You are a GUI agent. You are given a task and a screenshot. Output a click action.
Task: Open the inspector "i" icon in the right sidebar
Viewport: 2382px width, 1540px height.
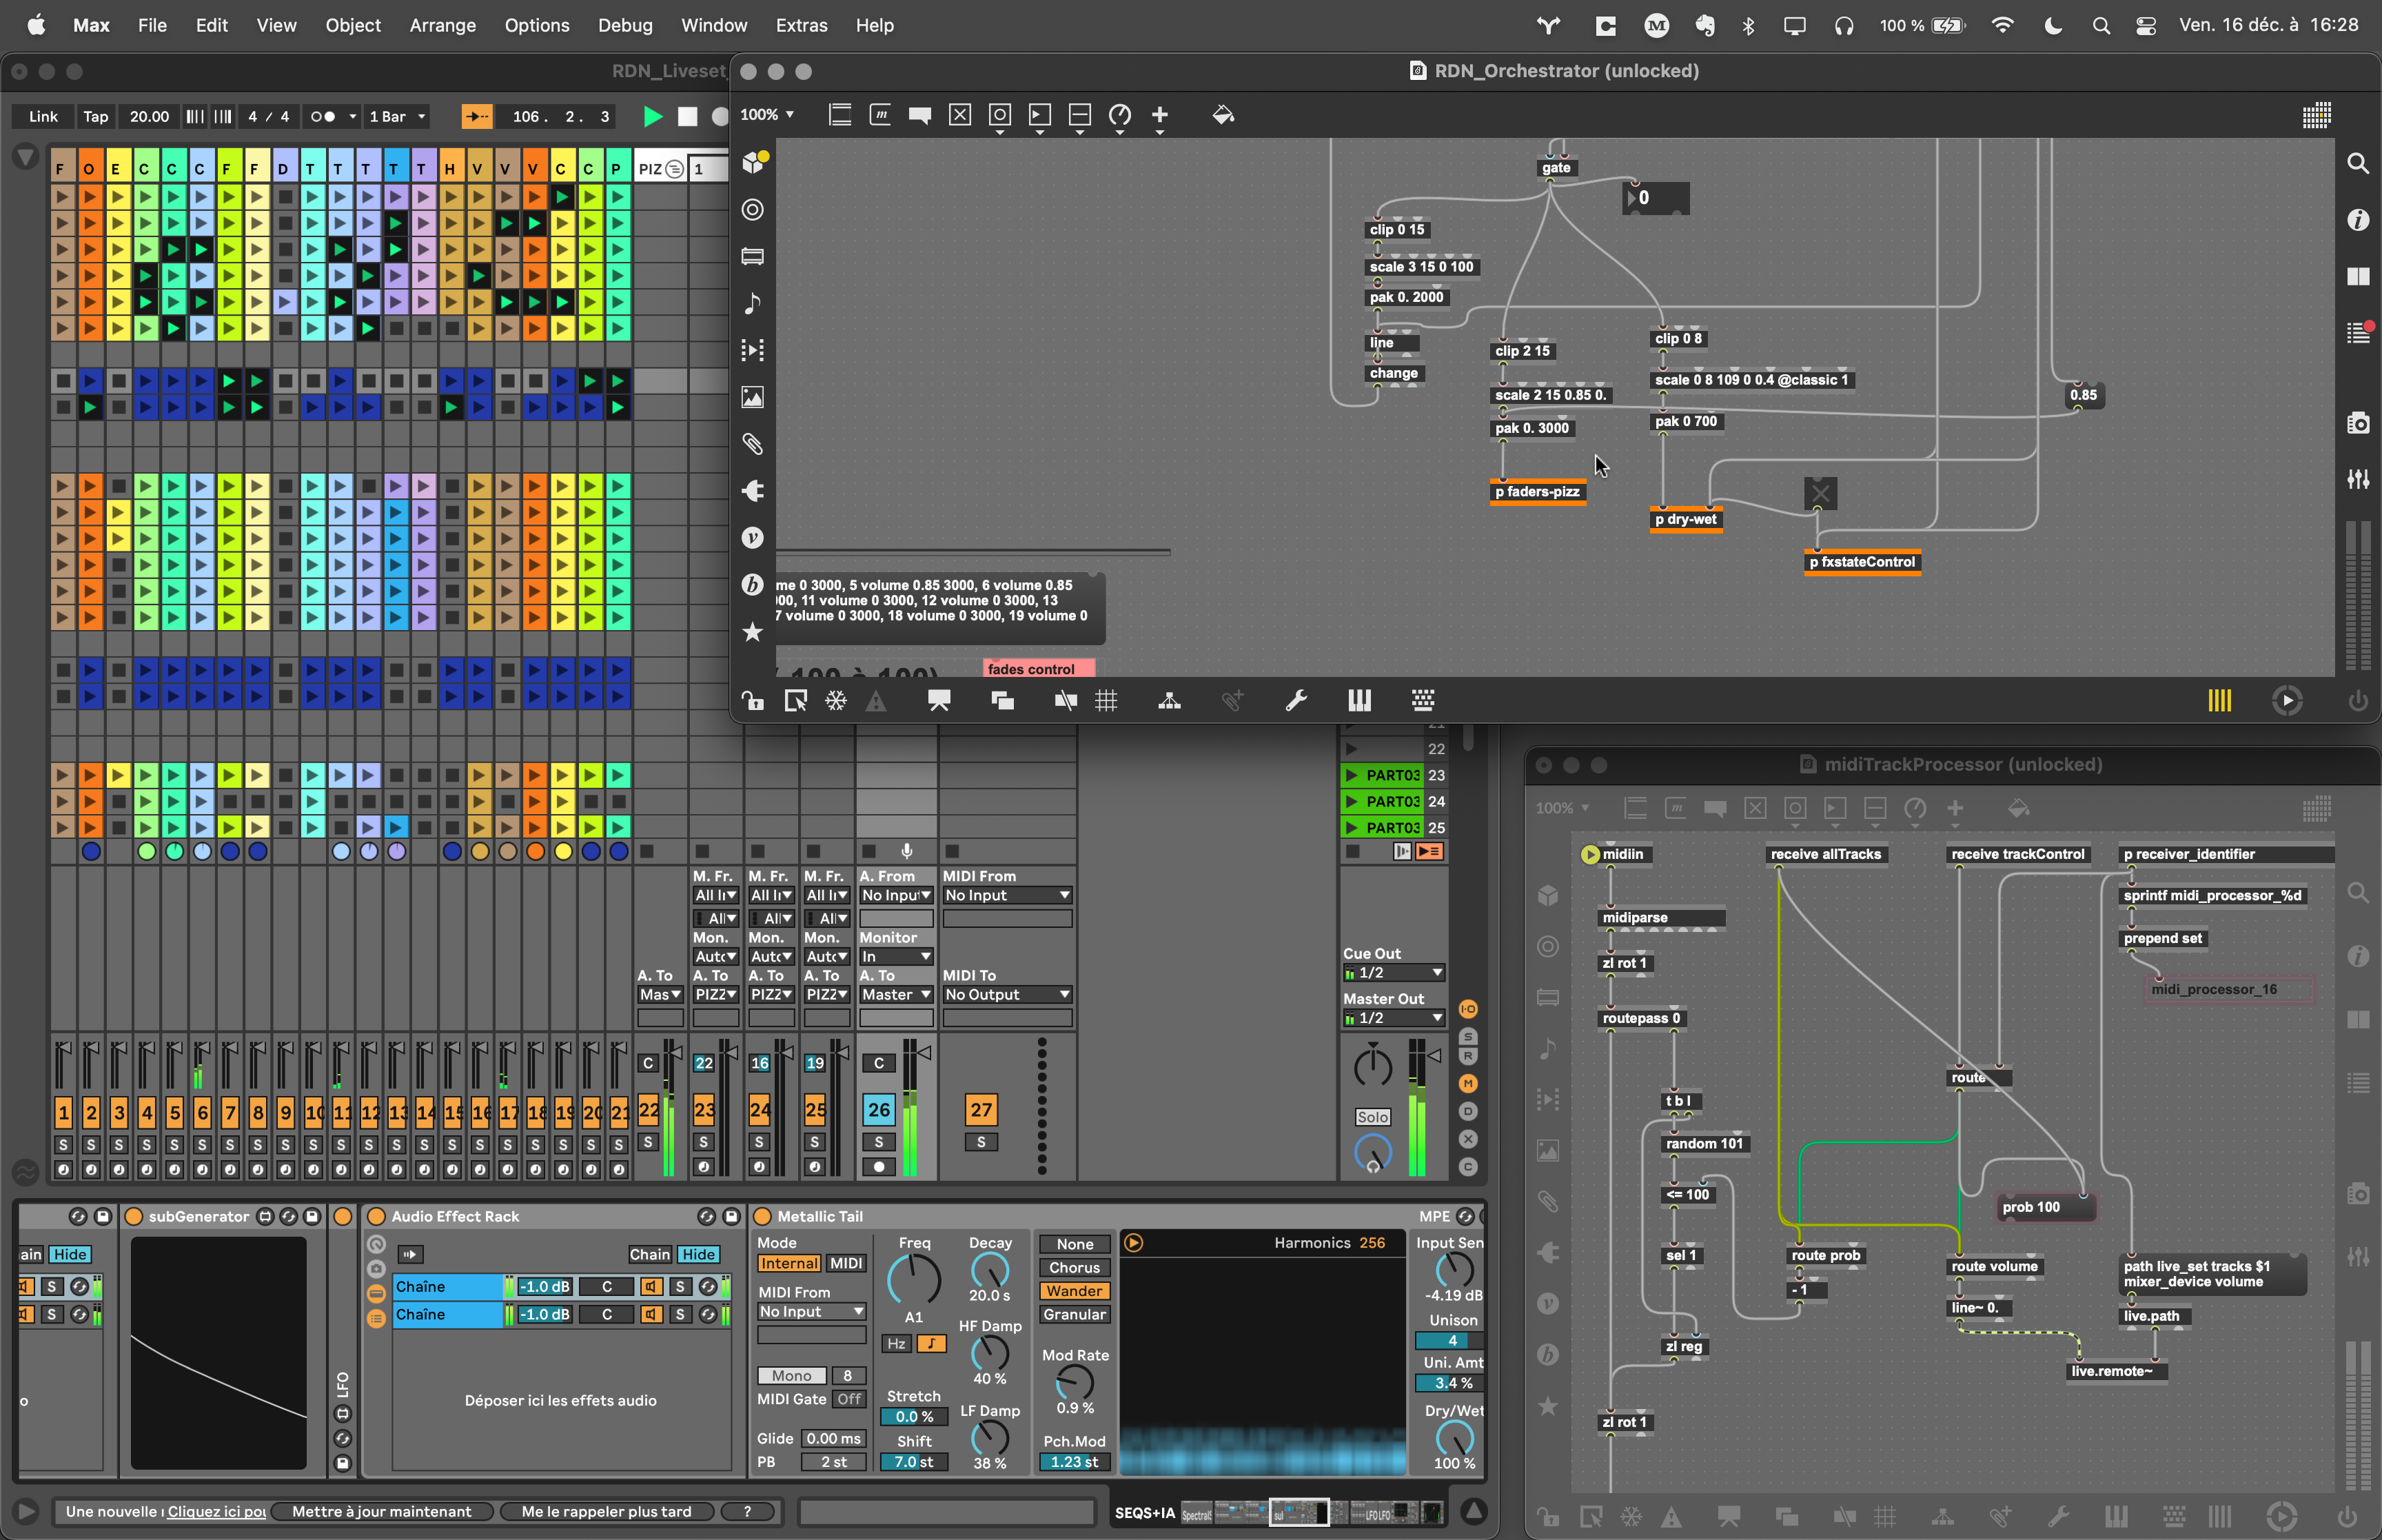click(x=2357, y=220)
